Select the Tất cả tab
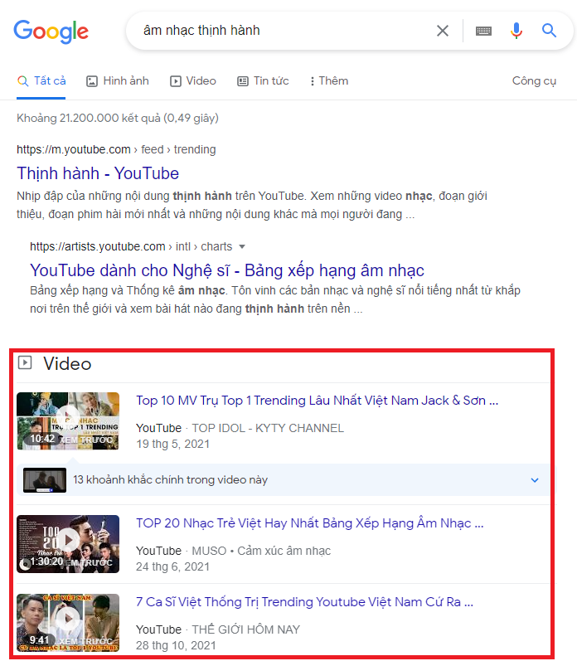Screen dimensions: 577x661 click(41, 80)
